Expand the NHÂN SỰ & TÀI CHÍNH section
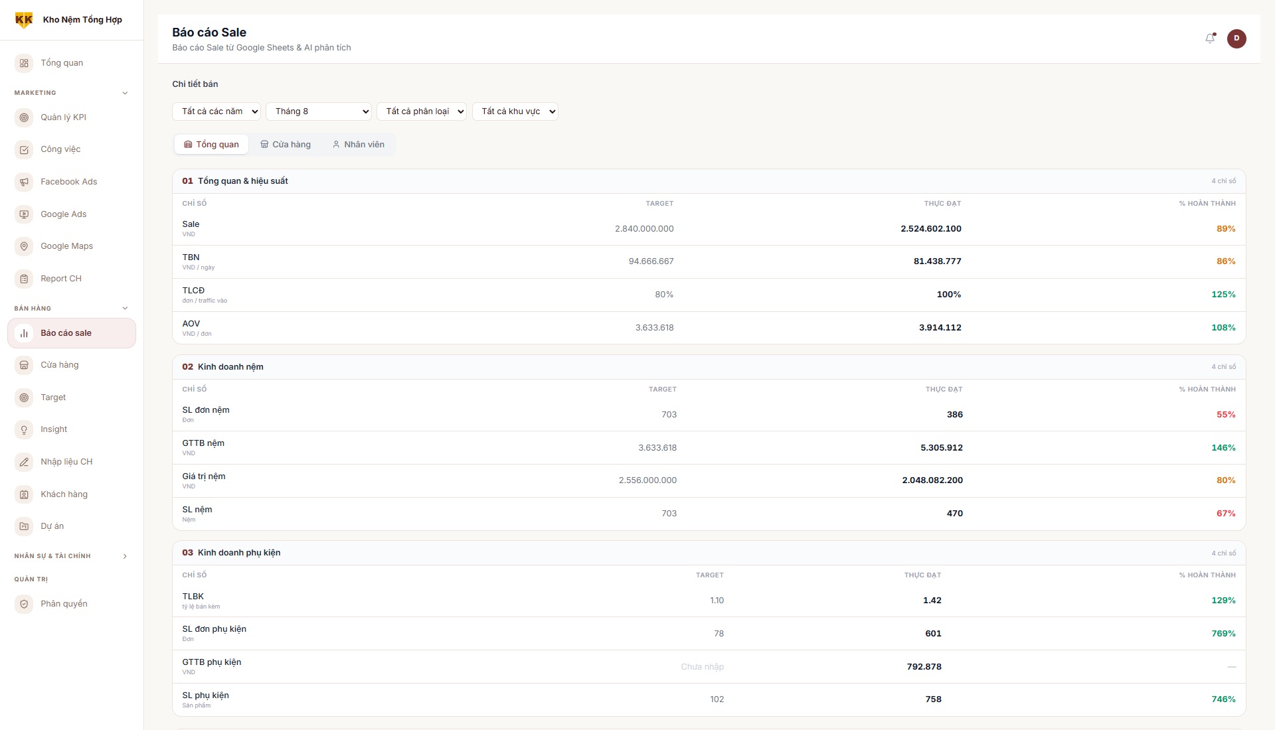 (71, 556)
